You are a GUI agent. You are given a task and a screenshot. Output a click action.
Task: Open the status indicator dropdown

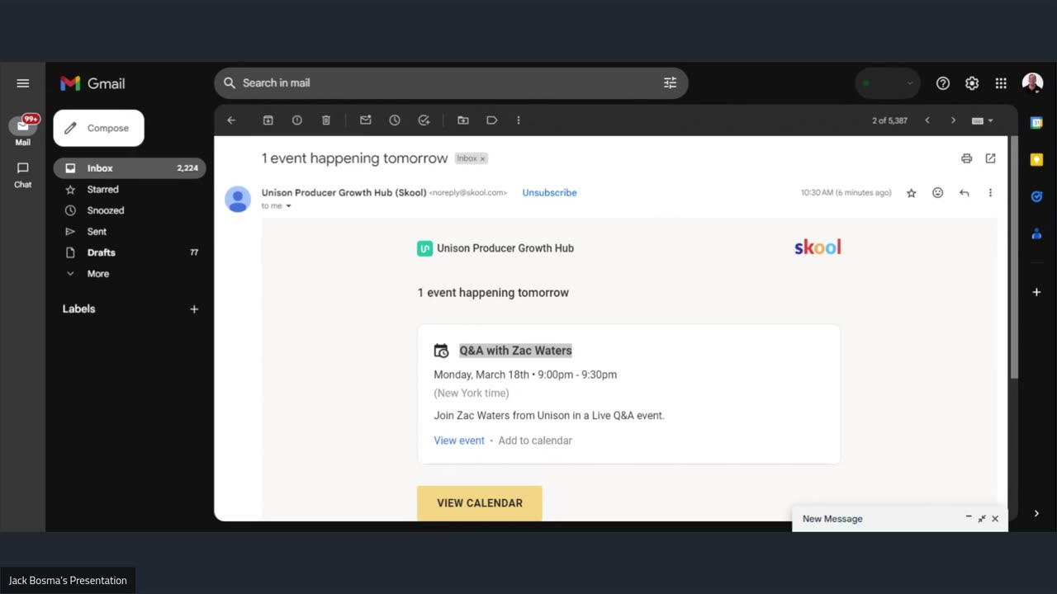(888, 83)
